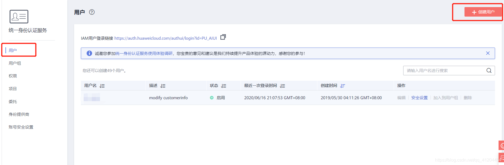The width and height of the screenshot is (504, 165).
Task: Close the survey invitation banner
Action: click(x=488, y=53)
